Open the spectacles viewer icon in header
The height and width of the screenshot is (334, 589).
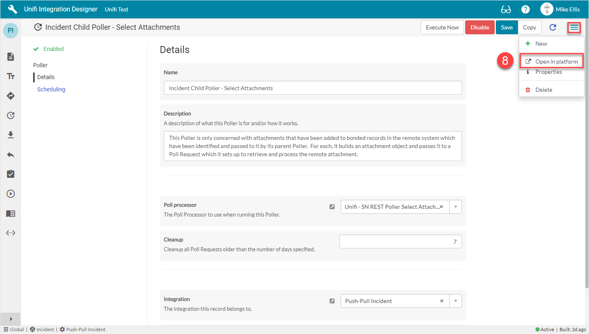(x=506, y=9)
